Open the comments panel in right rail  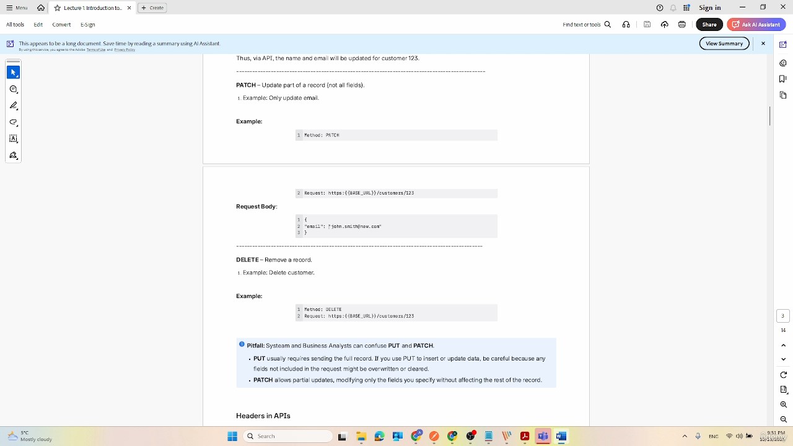coord(783,63)
